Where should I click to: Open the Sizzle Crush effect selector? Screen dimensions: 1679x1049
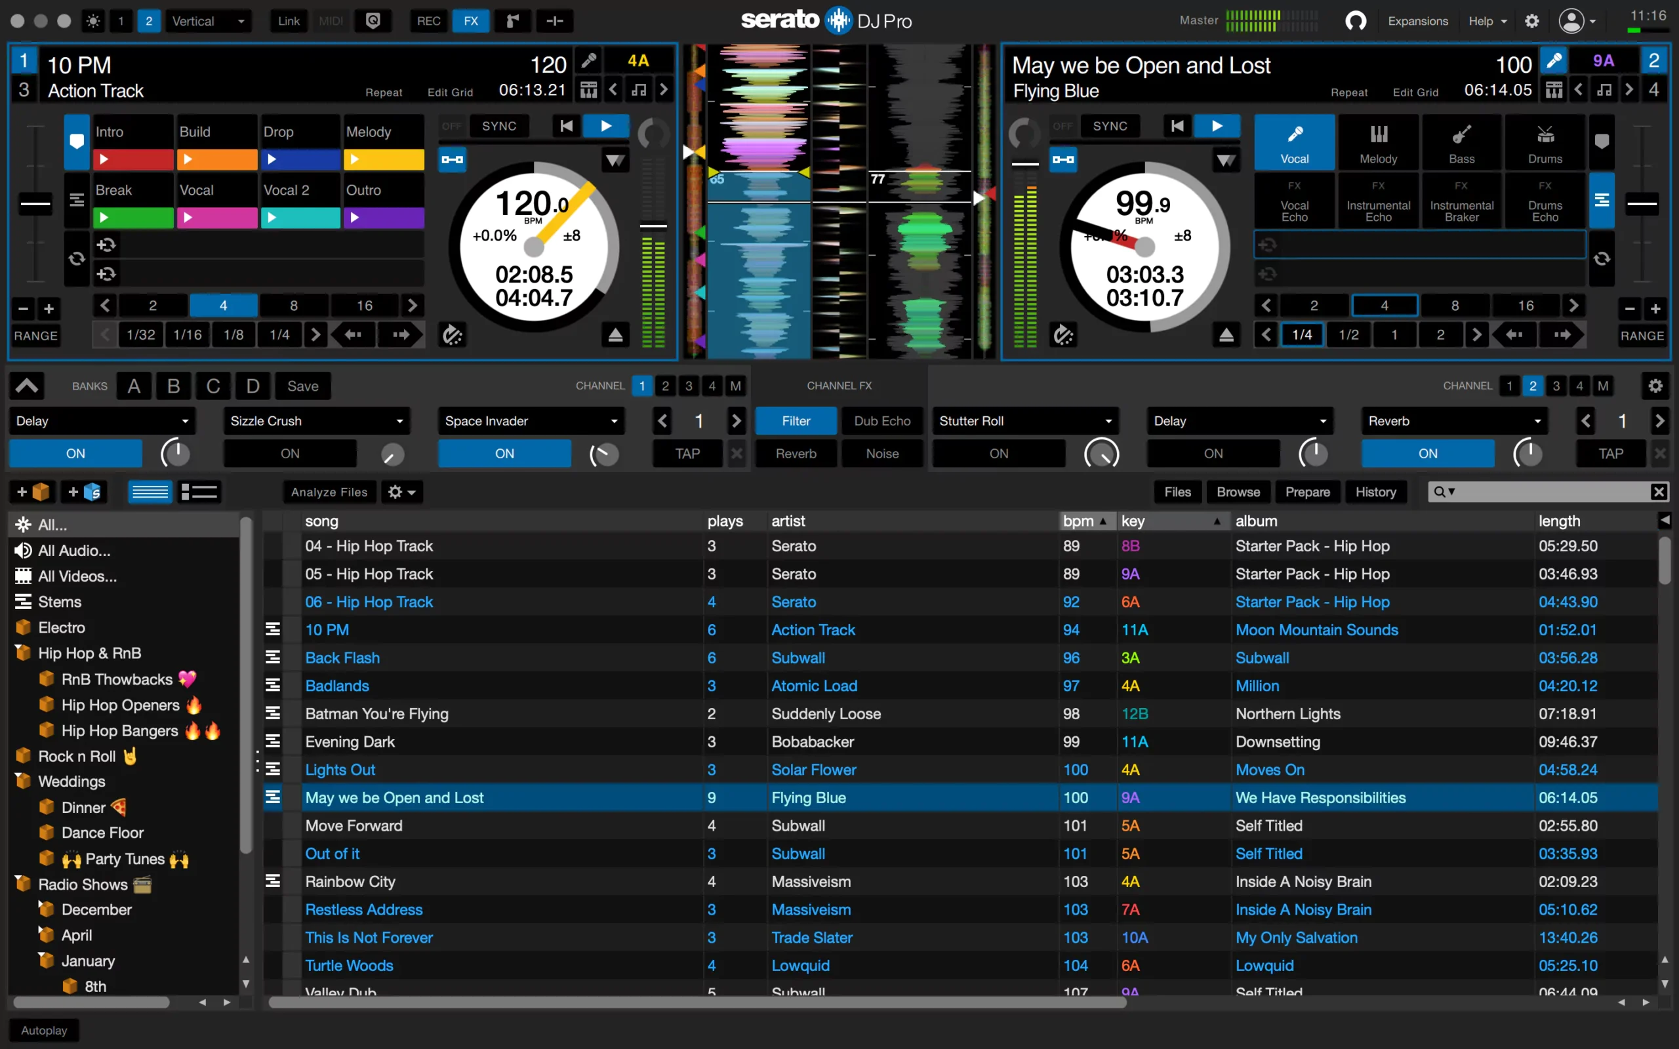pos(315,420)
